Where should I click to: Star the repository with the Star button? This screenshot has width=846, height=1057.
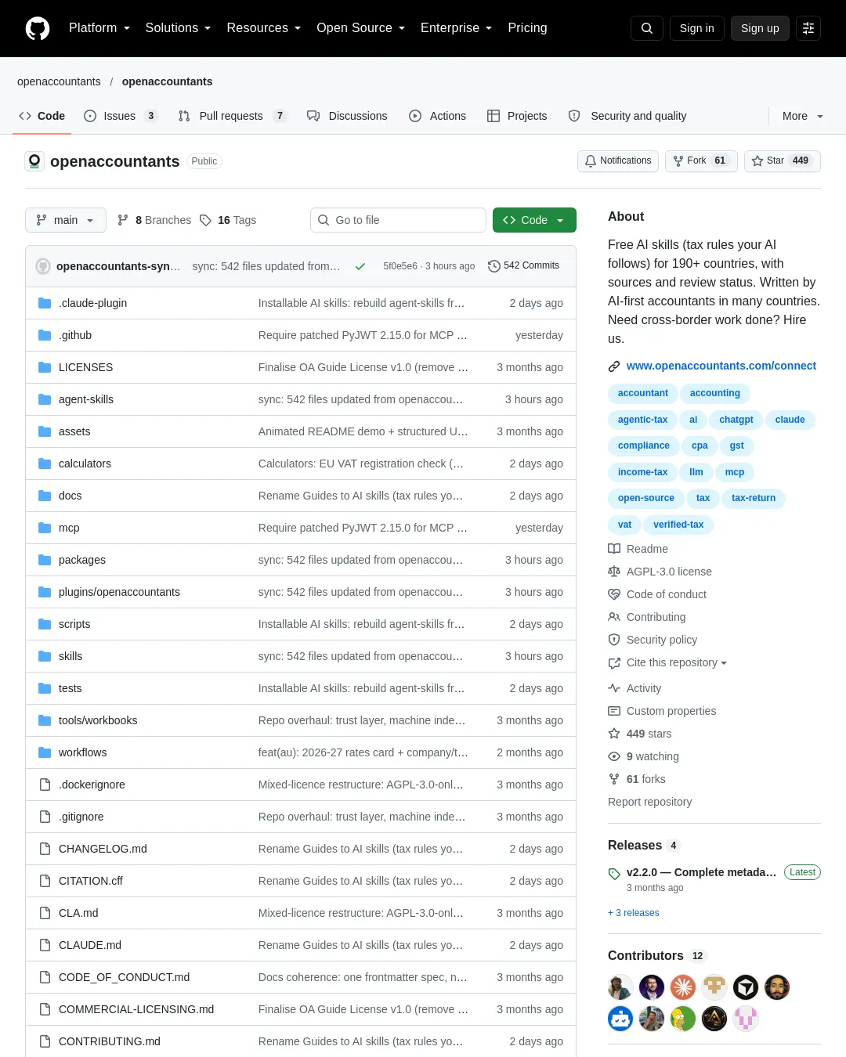pos(782,161)
